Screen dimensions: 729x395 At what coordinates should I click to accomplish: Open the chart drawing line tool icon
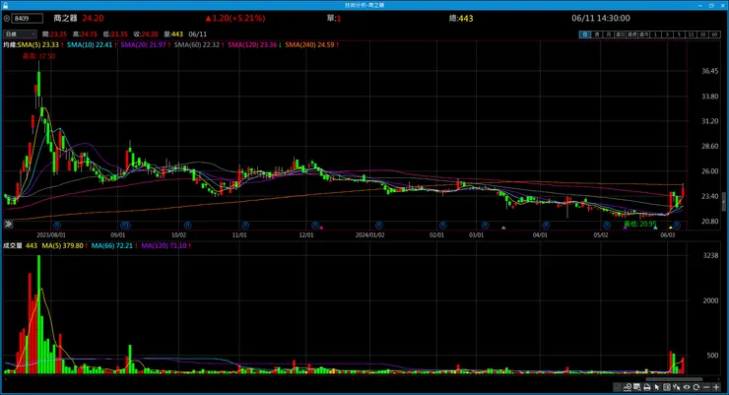coord(628,387)
